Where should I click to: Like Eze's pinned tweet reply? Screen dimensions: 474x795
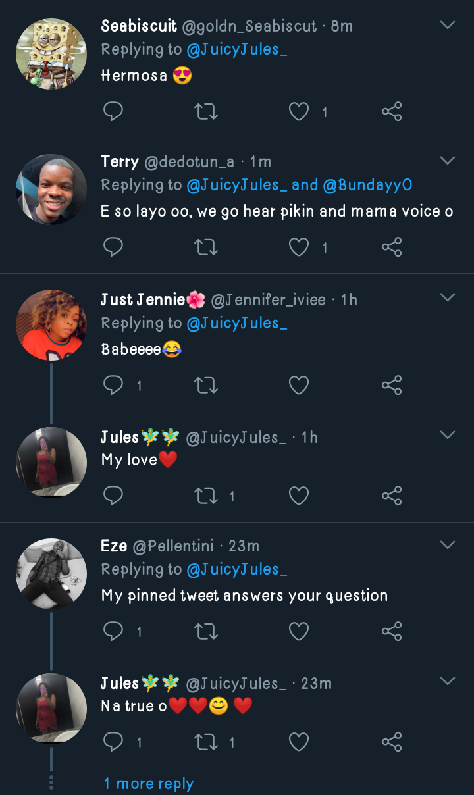pos(299,632)
